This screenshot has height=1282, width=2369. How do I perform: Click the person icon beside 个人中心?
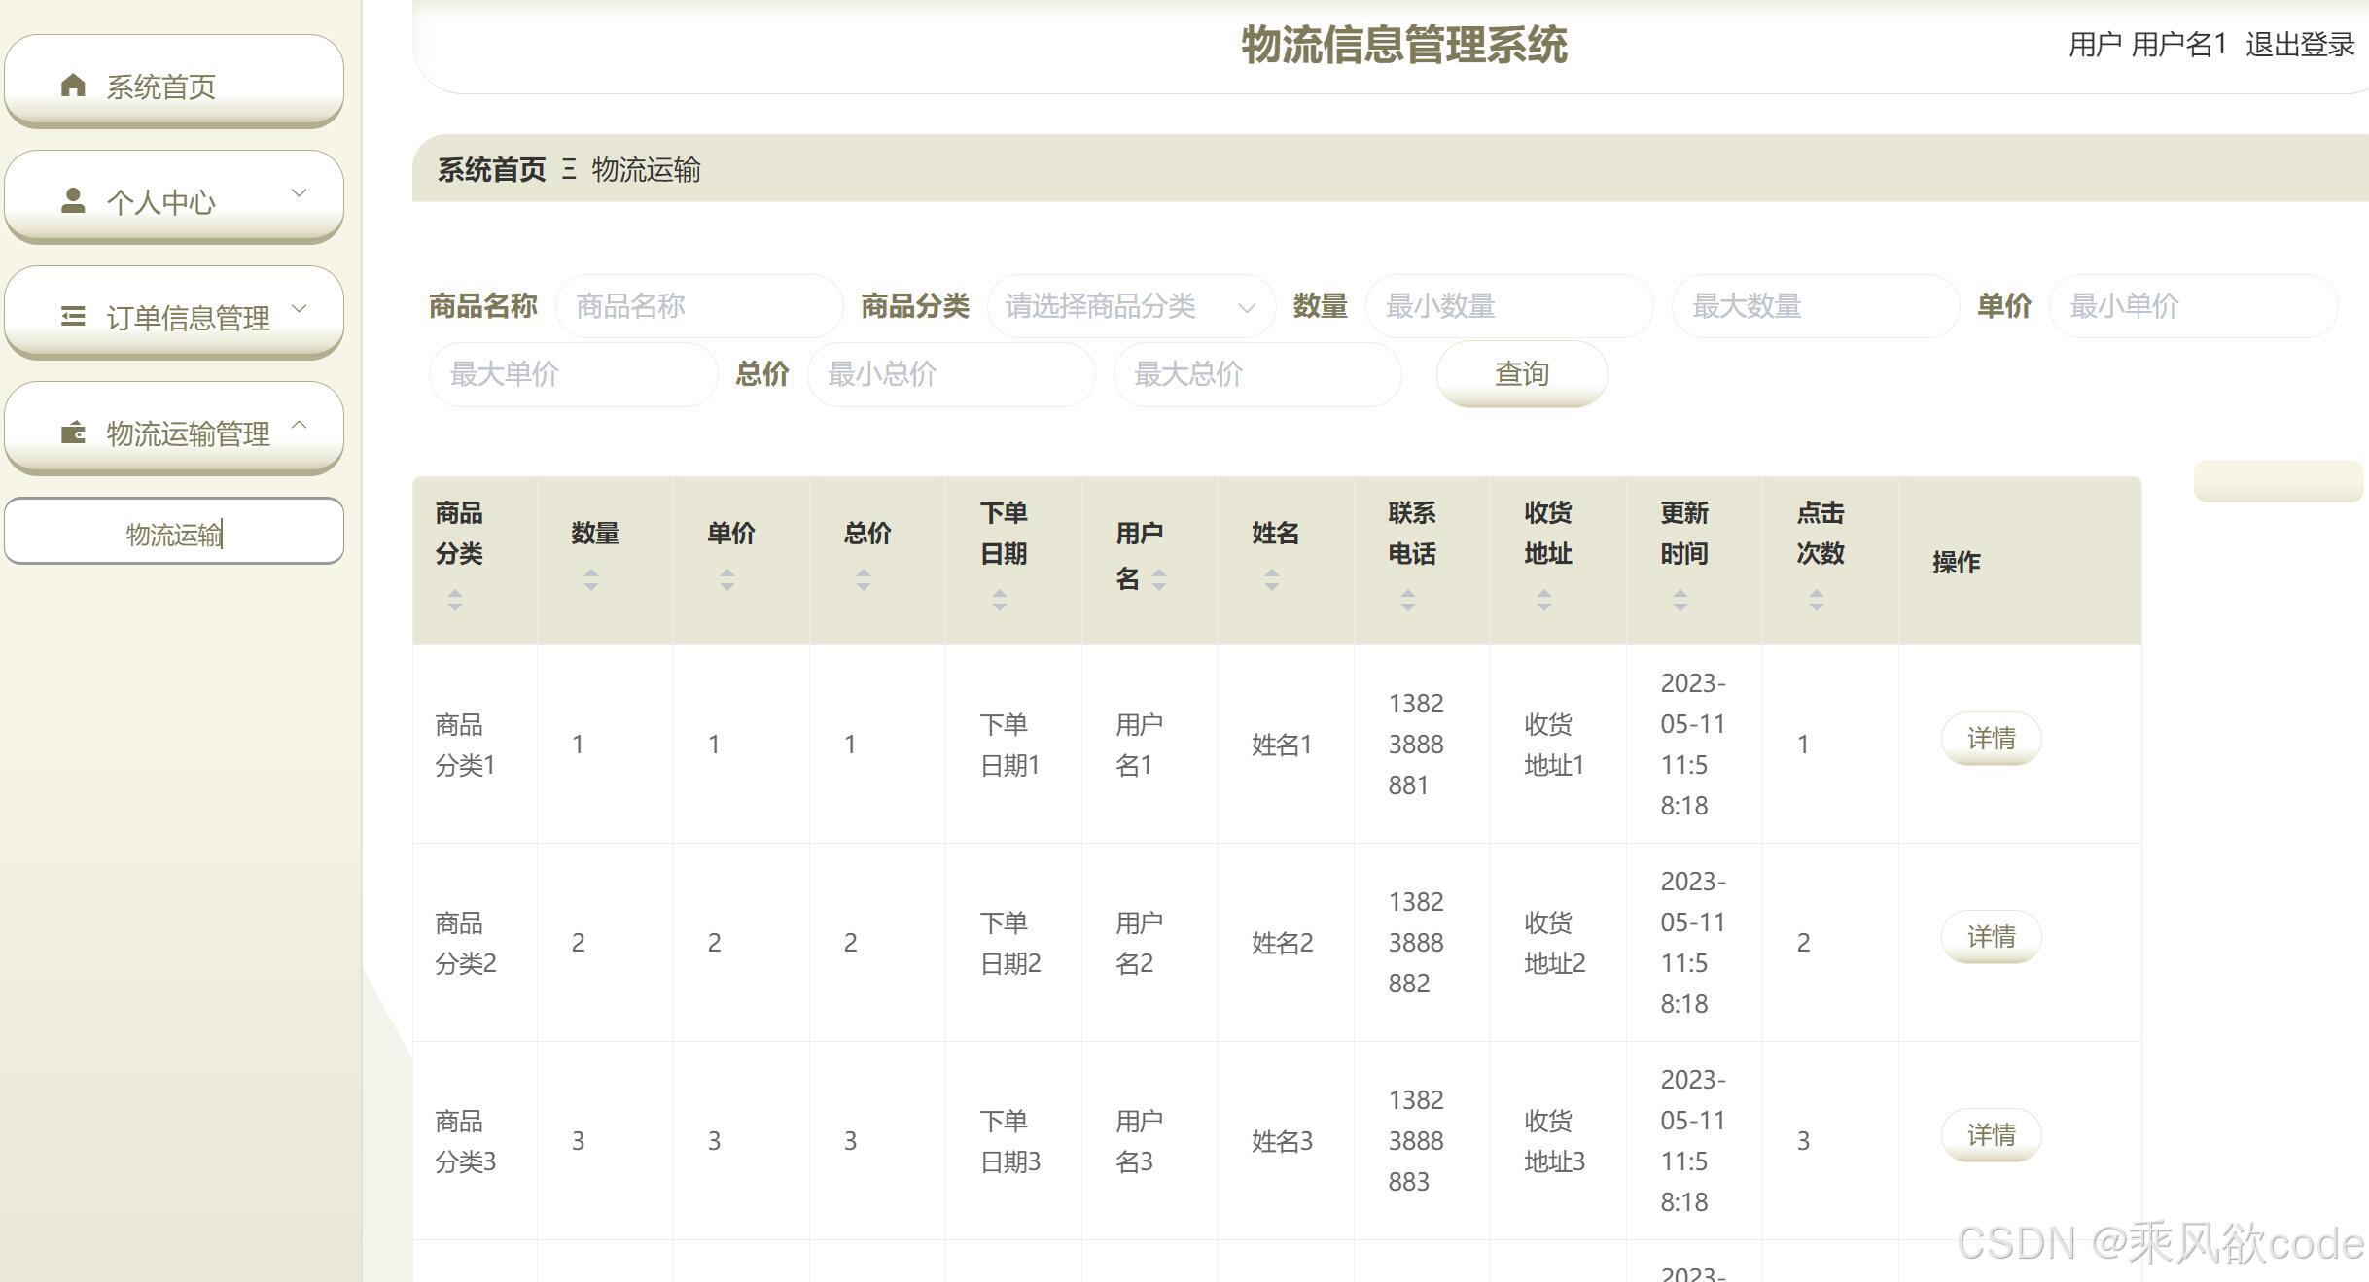pyautogui.click(x=73, y=200)
